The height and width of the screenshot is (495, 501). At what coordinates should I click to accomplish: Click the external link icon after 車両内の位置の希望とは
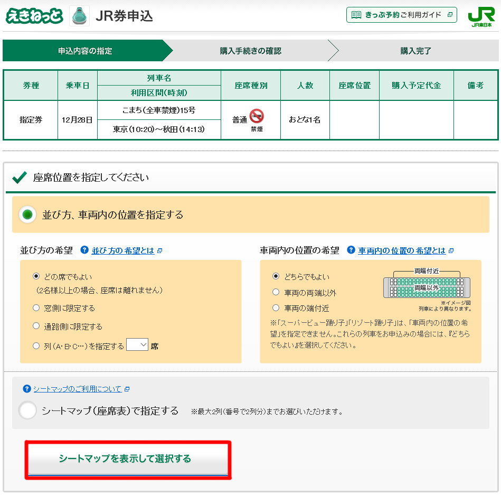tap(451, 251)
